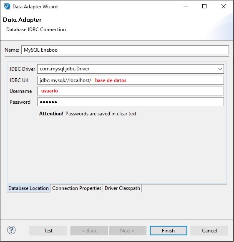Focus the Name input field
Viewport: 234px width, 242px height.
point(125,50)
